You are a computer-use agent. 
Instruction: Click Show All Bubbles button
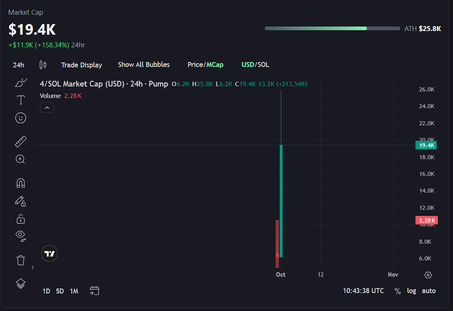tap(144, 64)
